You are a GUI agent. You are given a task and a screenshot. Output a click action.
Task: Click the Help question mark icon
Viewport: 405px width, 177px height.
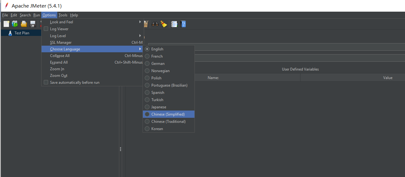pos(183,24)
